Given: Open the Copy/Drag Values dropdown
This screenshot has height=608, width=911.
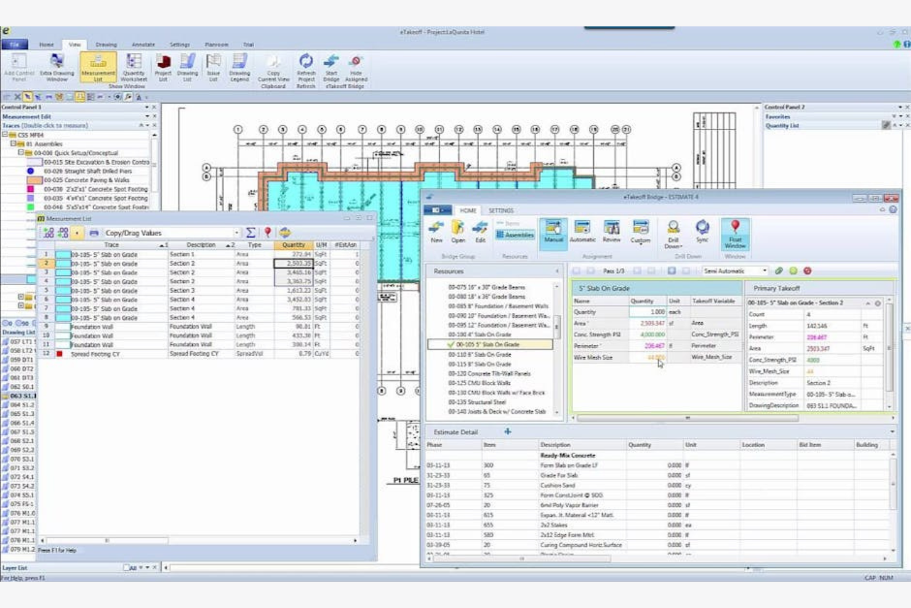Looking at the screenshot, I should [236, 233].
